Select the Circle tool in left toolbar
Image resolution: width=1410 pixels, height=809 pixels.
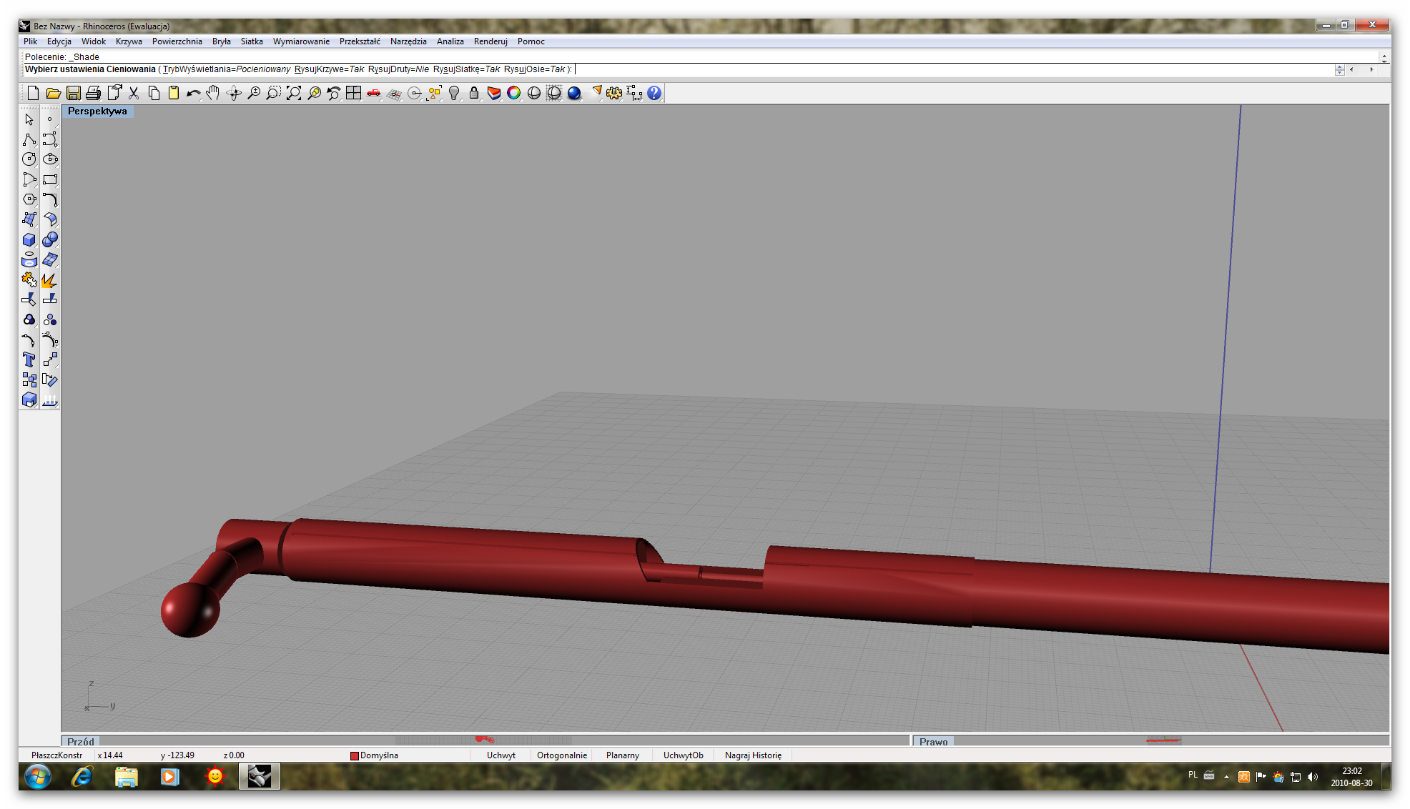click(x=29, y=159)
